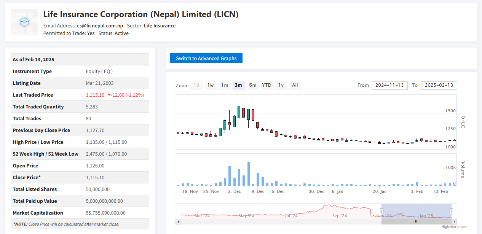Click the navigator scrollbar right arrow

coord(454,221)
